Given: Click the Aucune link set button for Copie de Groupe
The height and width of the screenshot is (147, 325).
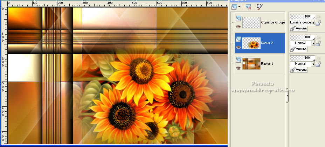Looking at the screenshot, I should (298, 28).
